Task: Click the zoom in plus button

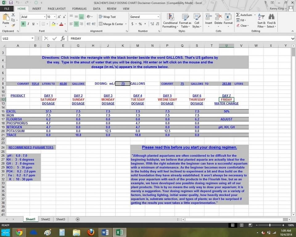Action: click(x=283, y=225)
